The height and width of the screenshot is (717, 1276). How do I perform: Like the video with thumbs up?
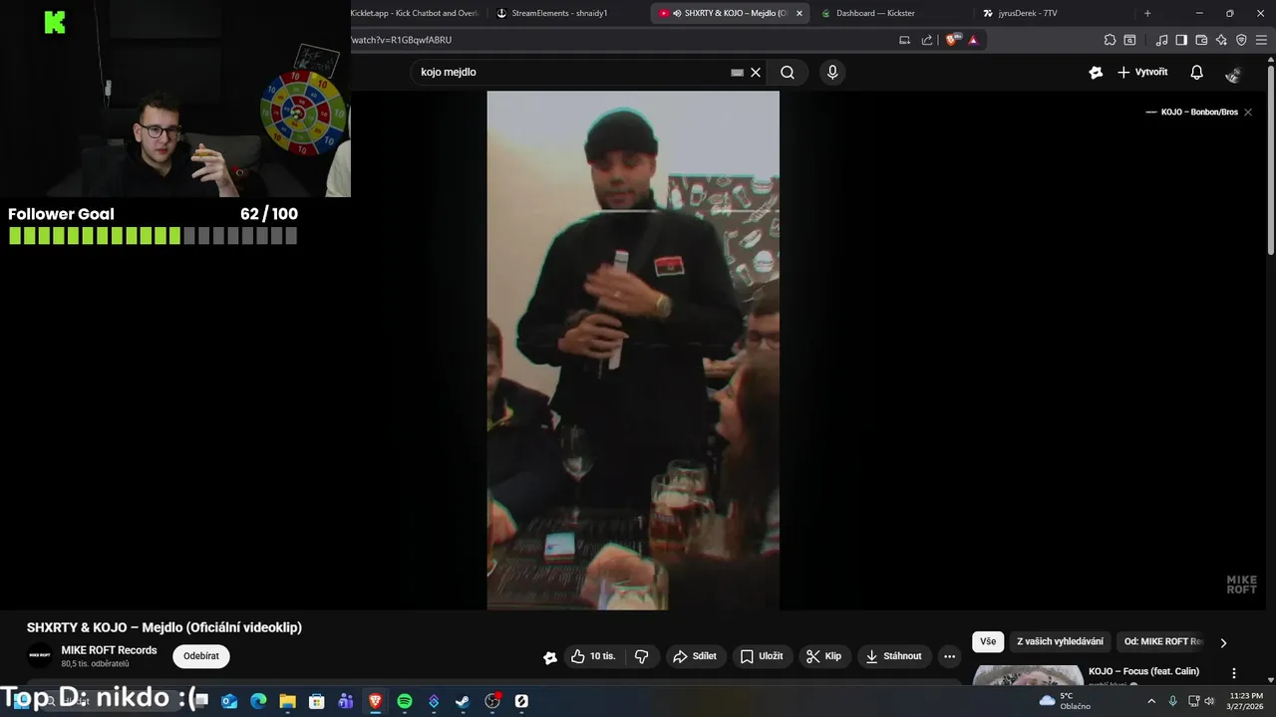tap(592, 656)
